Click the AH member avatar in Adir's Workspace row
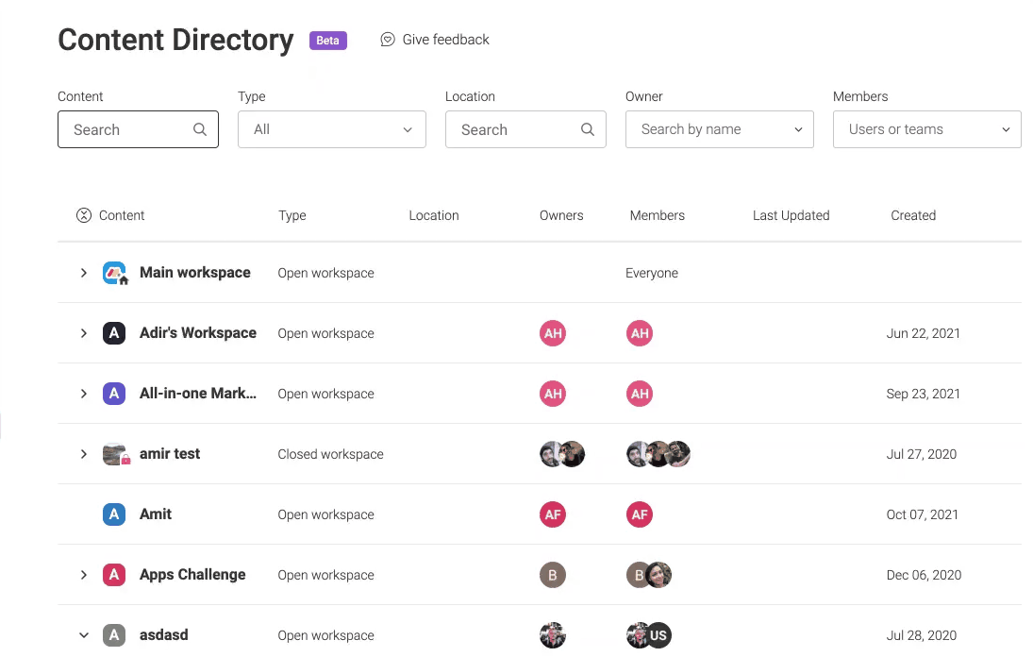Image resolution: width=1033 pixels, height=657 pixels. click(640, 333)
